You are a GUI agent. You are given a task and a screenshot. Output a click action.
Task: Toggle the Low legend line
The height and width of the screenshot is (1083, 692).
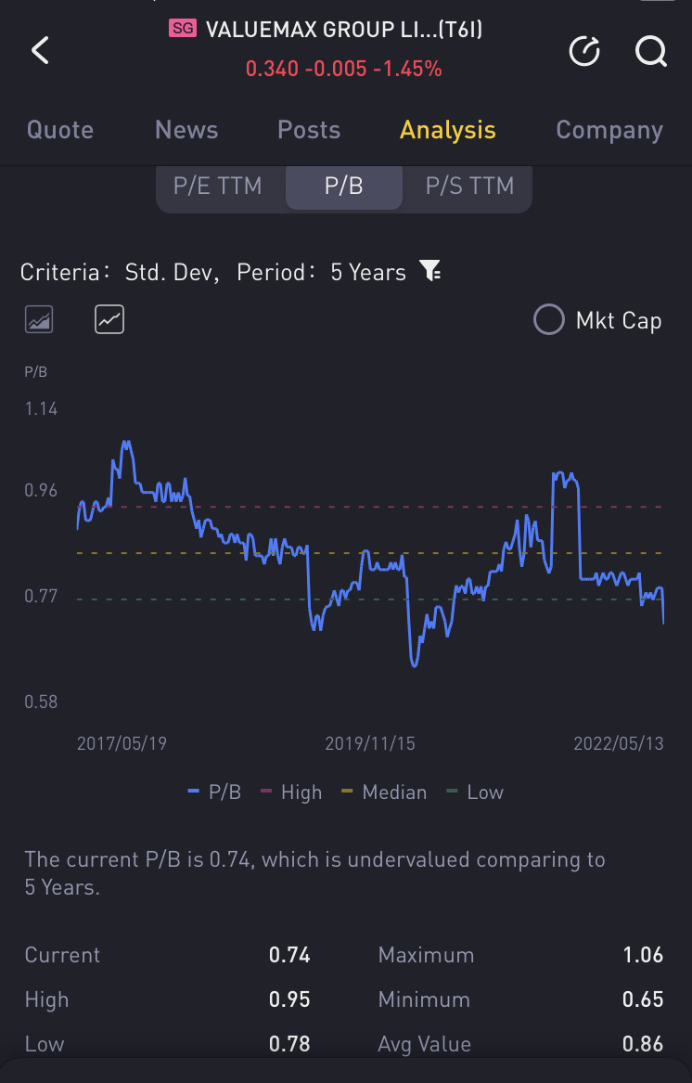(x=476, y=793)
